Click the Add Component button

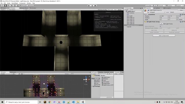pyautogui.click(x=164, y=36)
